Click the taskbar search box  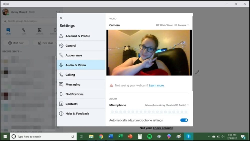[43, 137]
